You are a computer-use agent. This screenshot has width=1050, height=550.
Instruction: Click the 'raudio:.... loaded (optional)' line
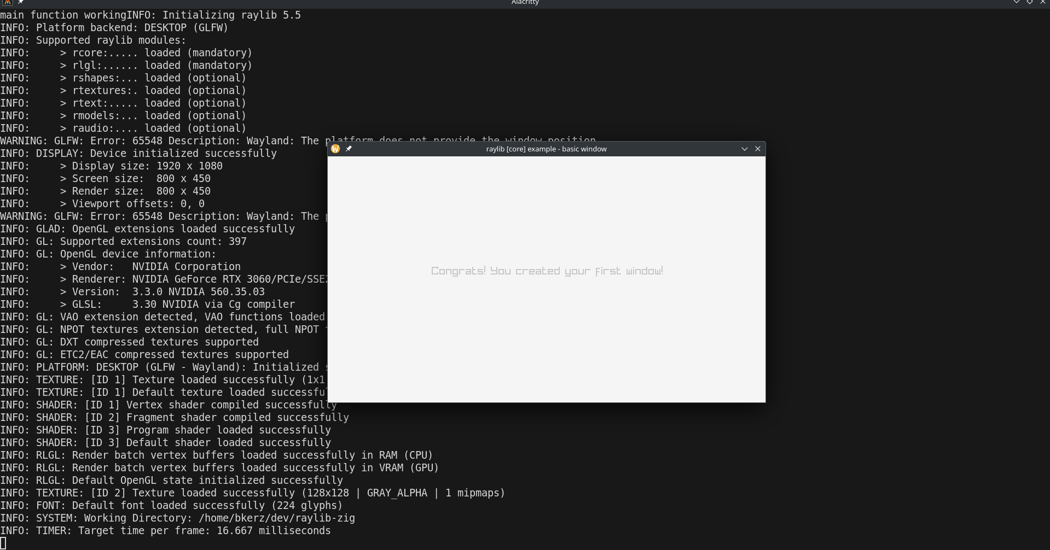pyautogui.click(x=123, y=128)
